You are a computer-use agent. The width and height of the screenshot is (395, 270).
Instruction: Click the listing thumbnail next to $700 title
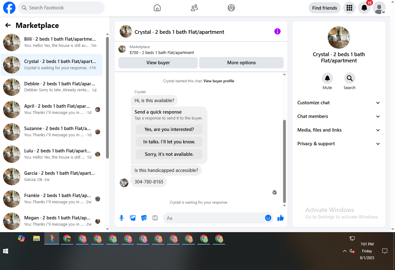pos(122,49)
